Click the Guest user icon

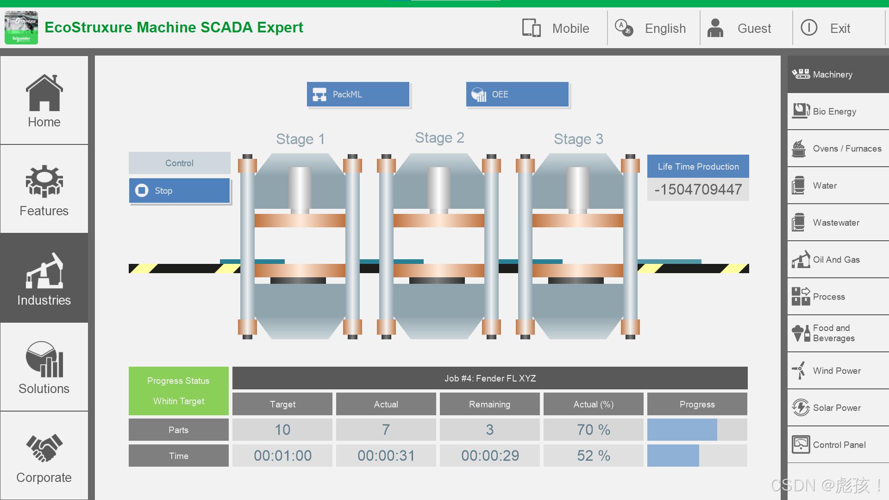715,28
